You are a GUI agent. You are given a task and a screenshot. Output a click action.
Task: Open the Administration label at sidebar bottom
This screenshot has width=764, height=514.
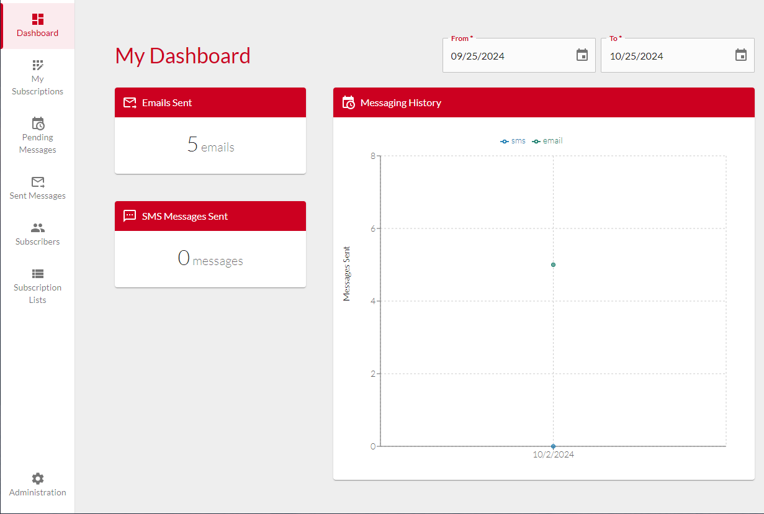point(38,492)
